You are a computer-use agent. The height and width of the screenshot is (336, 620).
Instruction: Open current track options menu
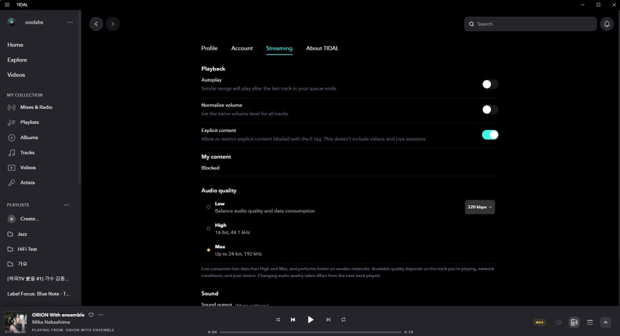[x=101, y=315]
